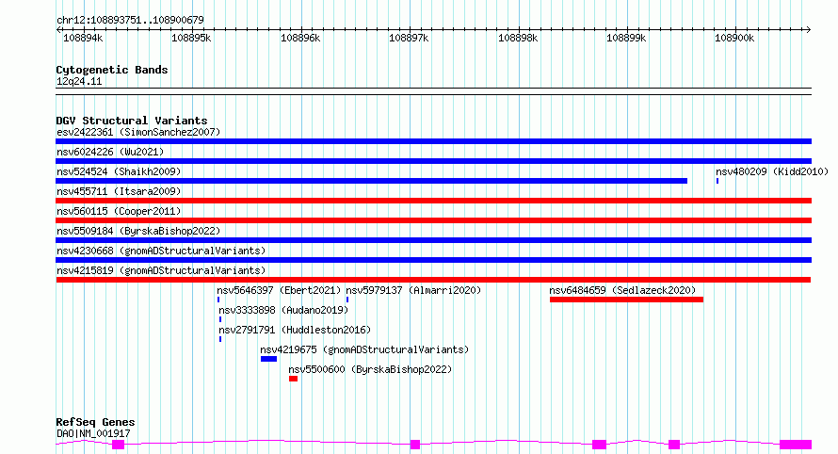838x454 pixels.
Task: Click the 108896k ruler tick label
Action: (x=300, y=38)
